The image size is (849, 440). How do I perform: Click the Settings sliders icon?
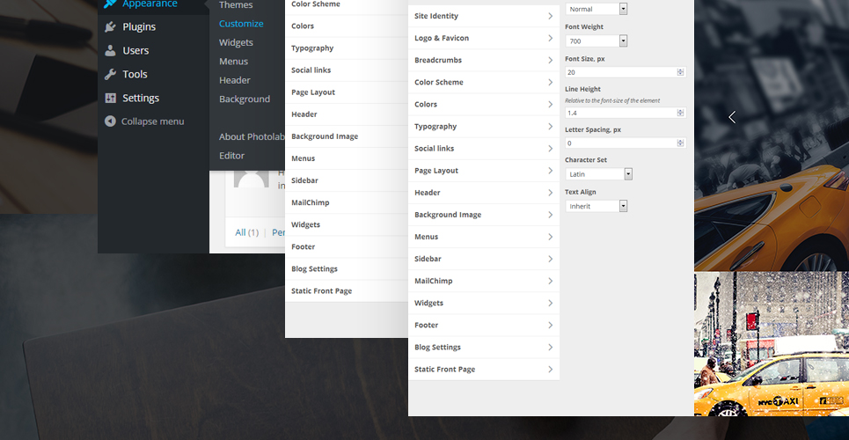click(x=110, y=98)
